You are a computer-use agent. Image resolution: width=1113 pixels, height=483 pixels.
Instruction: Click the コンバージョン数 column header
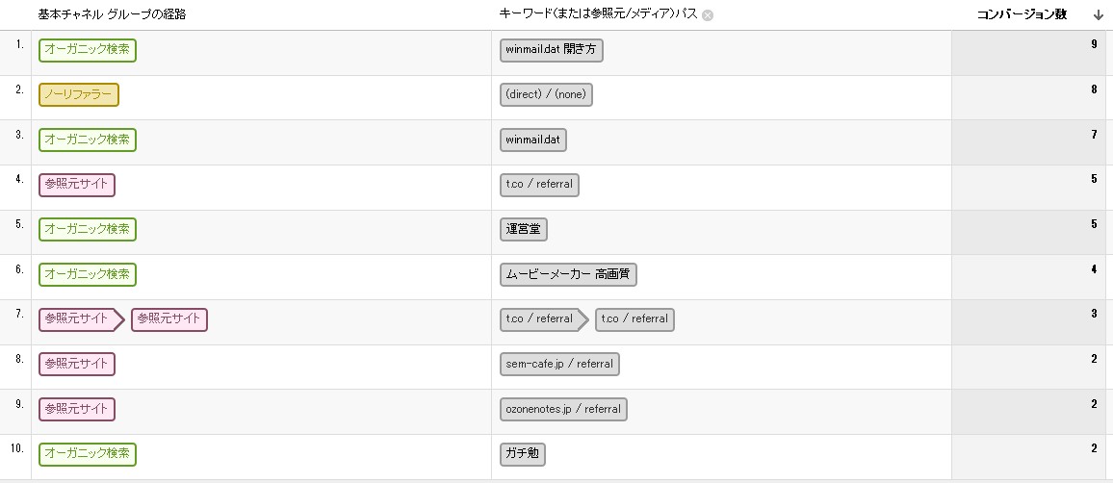[1022, 14]
